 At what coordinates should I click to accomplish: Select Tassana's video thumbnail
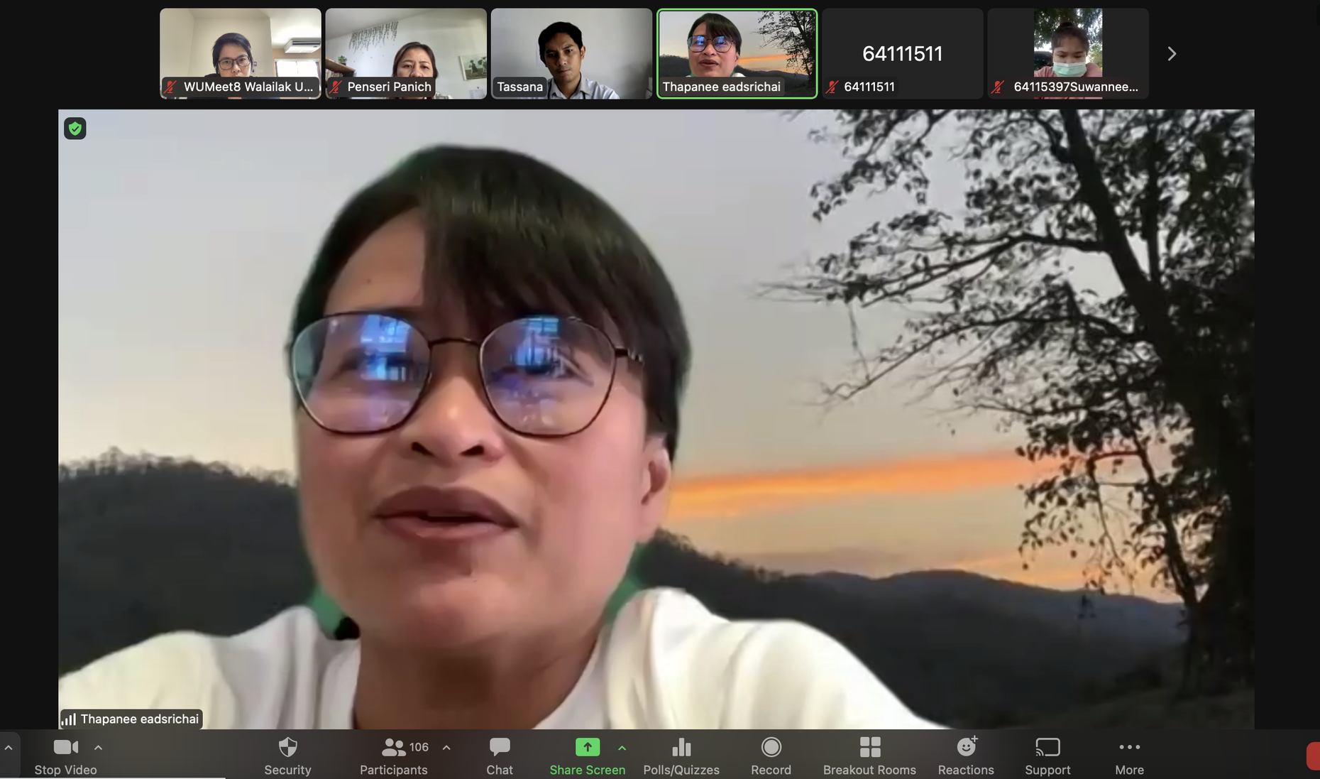pos(571,53)
